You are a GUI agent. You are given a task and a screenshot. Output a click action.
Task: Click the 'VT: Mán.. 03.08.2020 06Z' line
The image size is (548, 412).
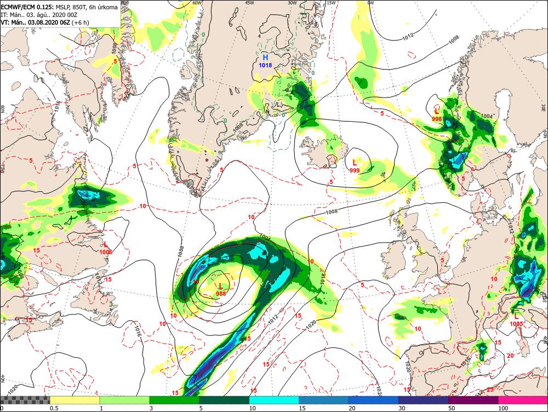point(36,22)
